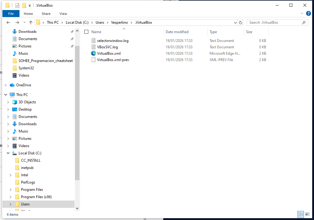Sort by the Name column header
314x220 pixels.
click(96, 32)
